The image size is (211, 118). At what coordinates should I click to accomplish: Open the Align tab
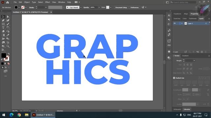(186, 14)
